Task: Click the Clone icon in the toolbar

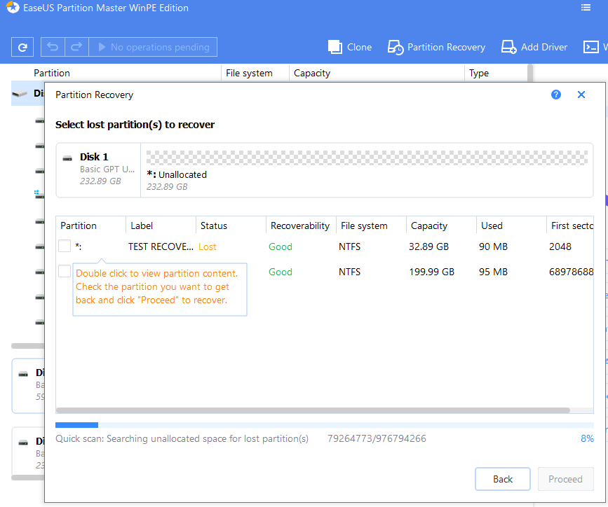Action: click(x=335, y=47)
